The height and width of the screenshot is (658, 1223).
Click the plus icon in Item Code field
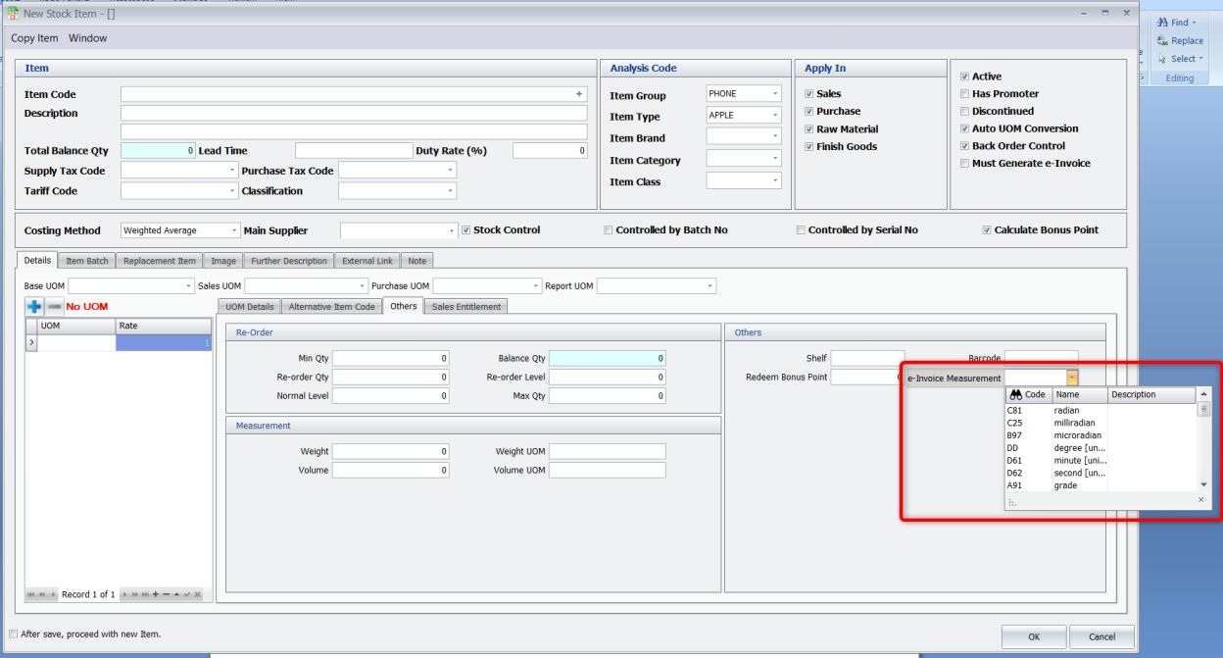tap(579, 95)
